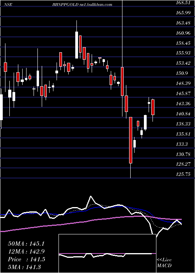Click the 133.3 price axis label
The image size is (195, 273).
click(x=182, y=144)
